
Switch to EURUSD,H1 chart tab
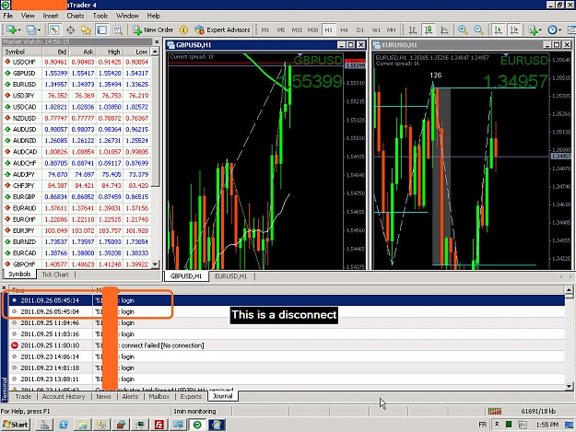(230, 276)
